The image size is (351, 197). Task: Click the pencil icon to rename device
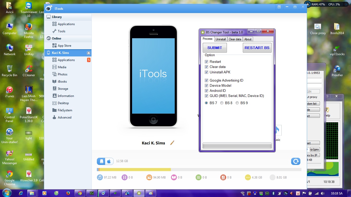172,143
